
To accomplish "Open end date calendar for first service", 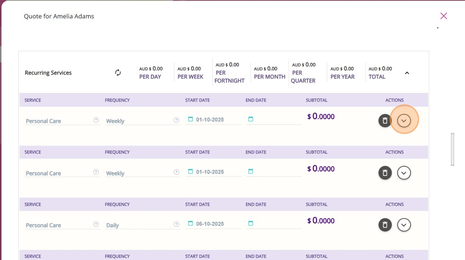I will point(250,119).
